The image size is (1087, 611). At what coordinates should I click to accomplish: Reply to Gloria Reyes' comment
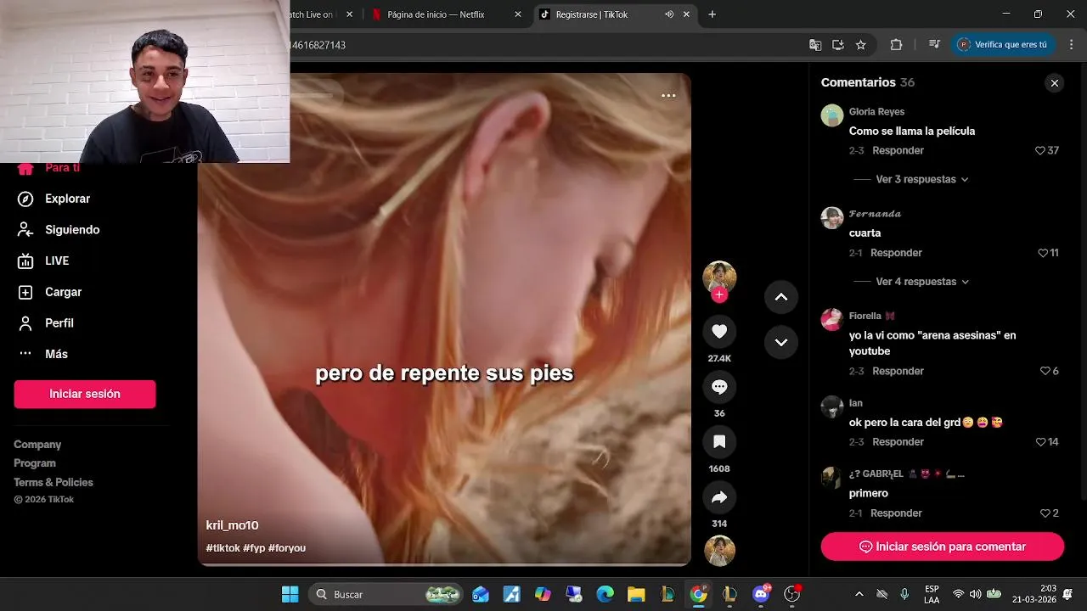[x=898, y=150]
